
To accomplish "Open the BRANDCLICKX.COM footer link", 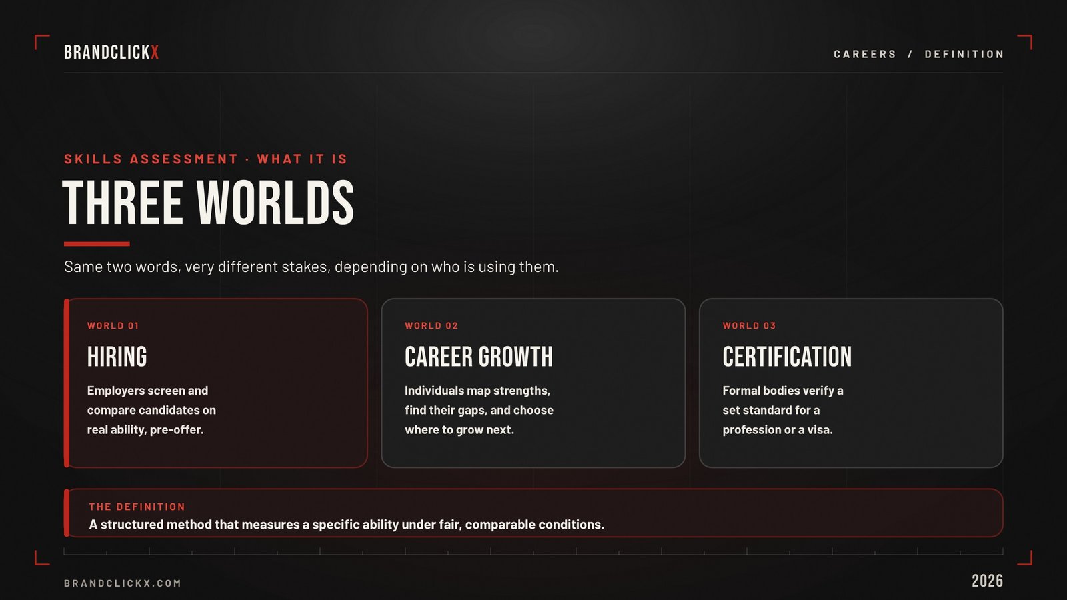I will click(x=123, y=583).
